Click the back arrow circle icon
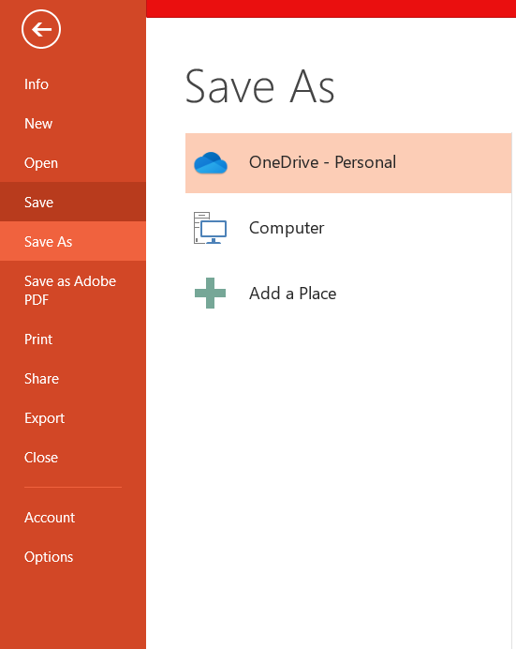This screenshot has height=649, width=516. (41, 29)
